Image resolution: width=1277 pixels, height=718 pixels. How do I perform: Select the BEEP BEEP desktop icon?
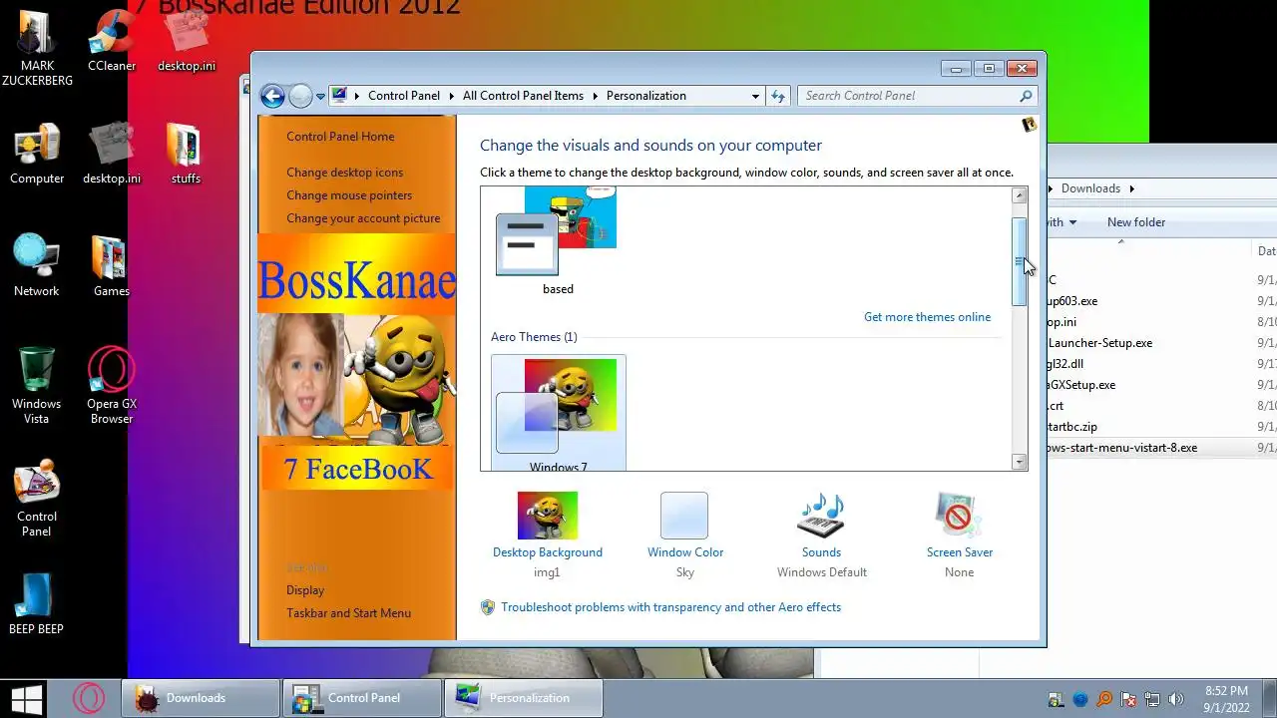[x=37, y=604]
